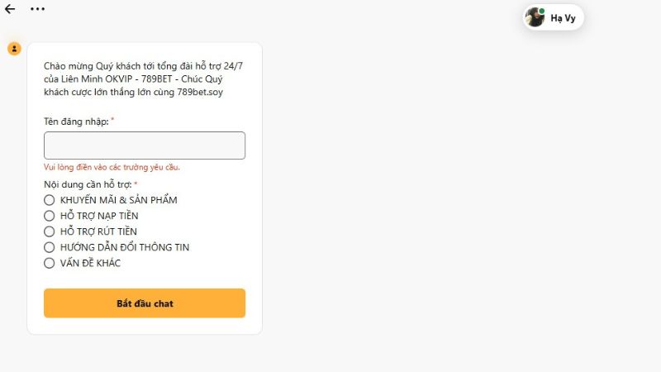Click the red asterisk beside Nội dung cần hỗ trợ
Image resolution: width=661 pixels, height=372 pixels.
(136, 183)
